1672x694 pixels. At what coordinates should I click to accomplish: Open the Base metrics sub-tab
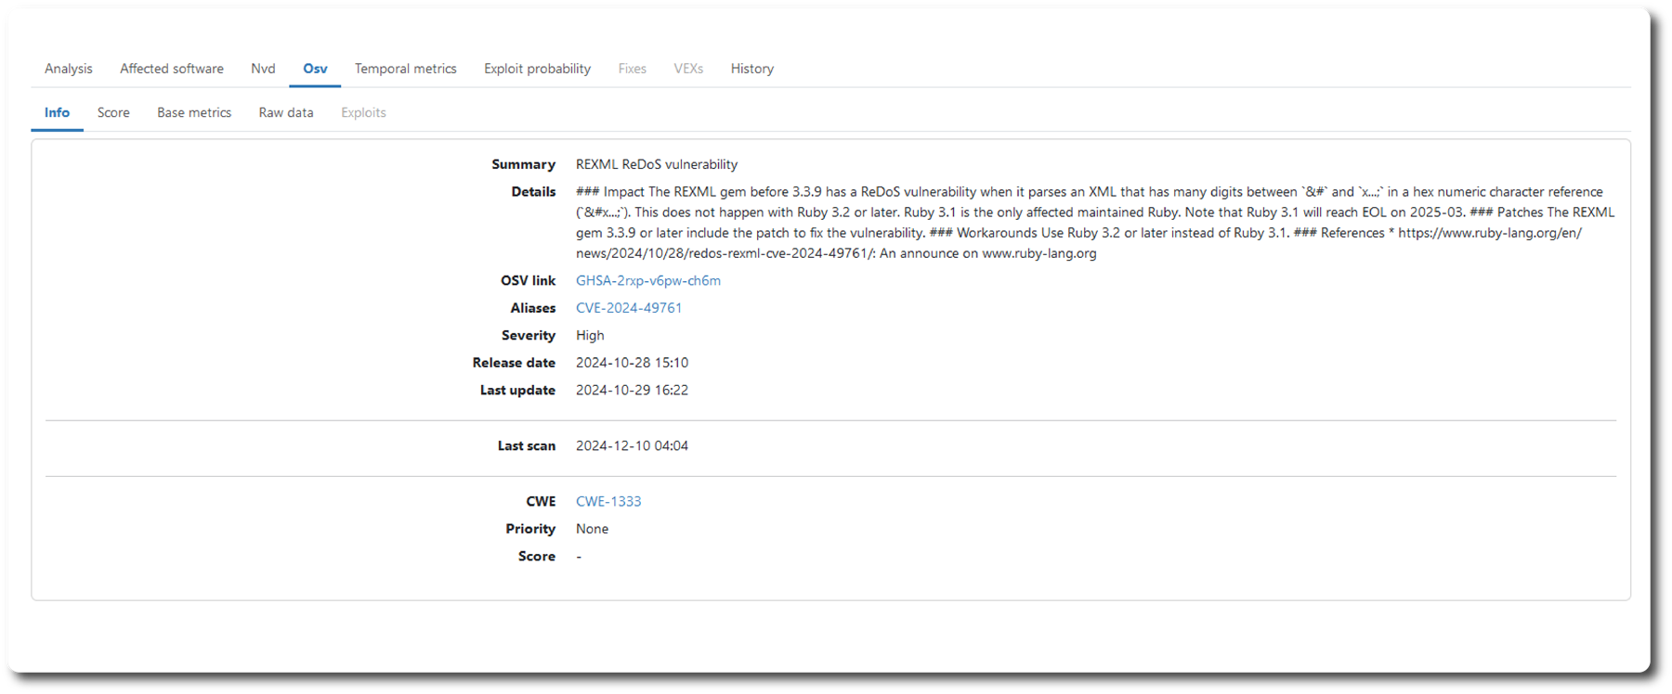click(194, 112)
